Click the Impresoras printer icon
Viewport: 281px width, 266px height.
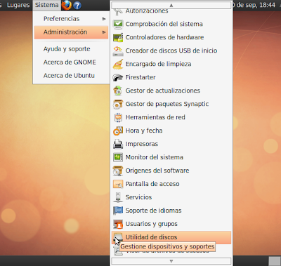(118, 144)
